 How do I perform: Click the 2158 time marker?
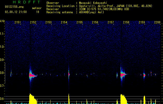coord(126,22)
